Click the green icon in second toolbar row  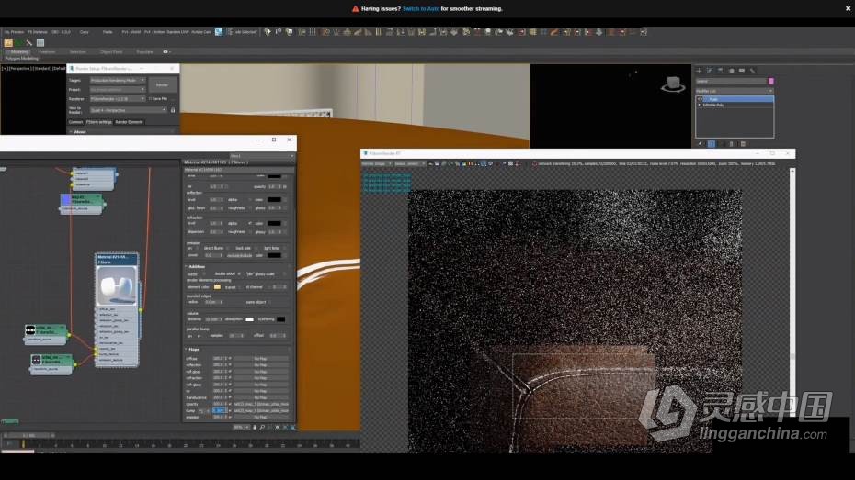point(19,42)
